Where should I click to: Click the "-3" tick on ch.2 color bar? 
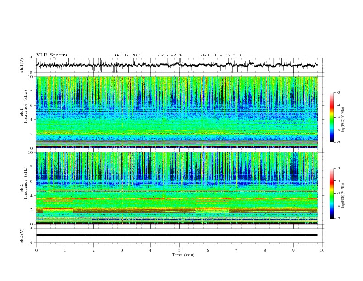pyautogui.click(x=338, y=169)
